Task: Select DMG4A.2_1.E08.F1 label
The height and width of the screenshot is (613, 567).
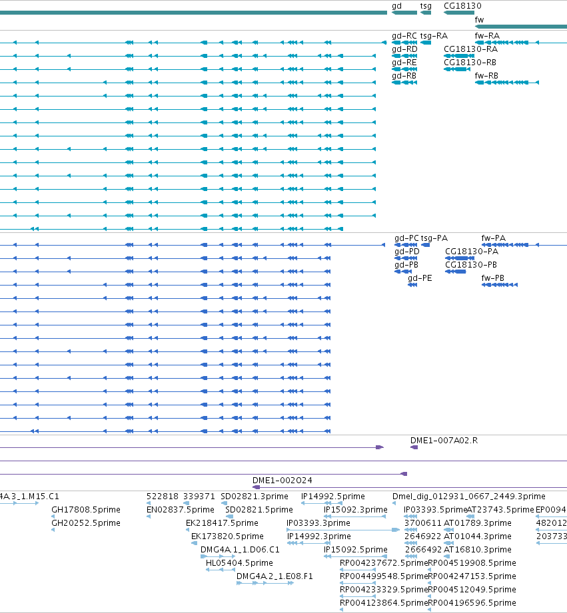Action: click(x=275, y=576)
